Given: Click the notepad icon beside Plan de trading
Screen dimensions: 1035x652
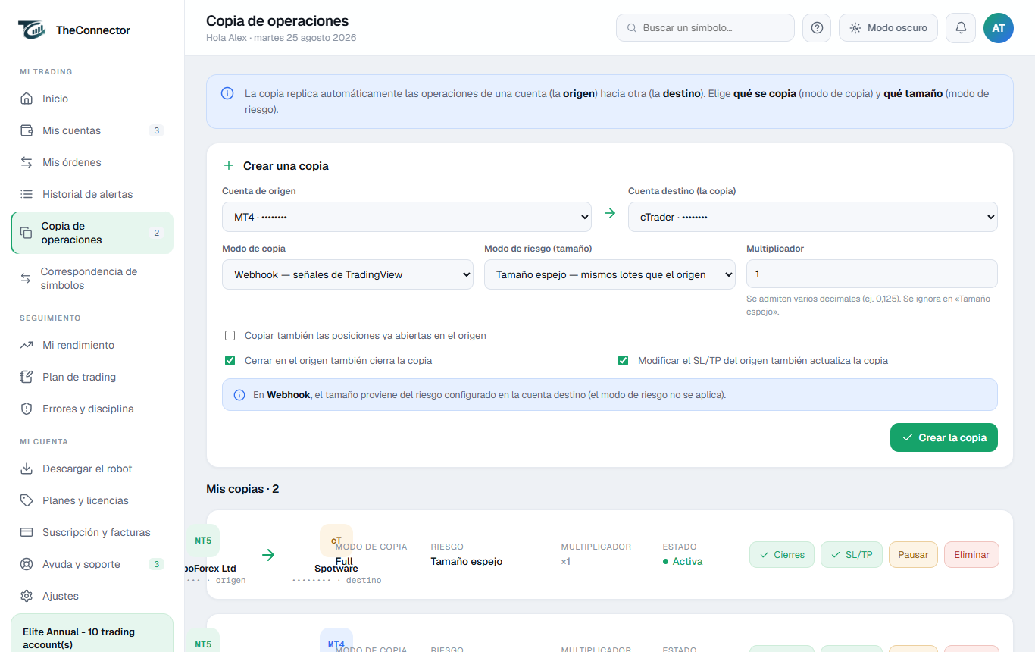Looking at the screenshot, I should pyautogui.click(x=27, y=377).
